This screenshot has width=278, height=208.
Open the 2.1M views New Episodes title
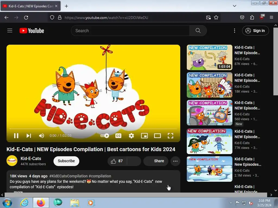coord(248,162)
